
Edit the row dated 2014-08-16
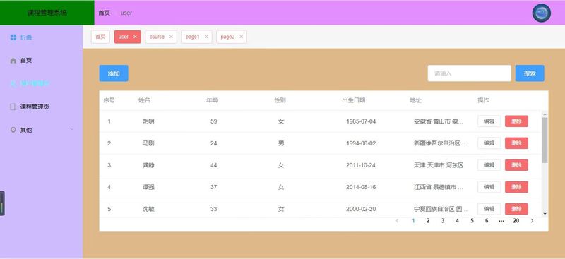pos(489,187)
